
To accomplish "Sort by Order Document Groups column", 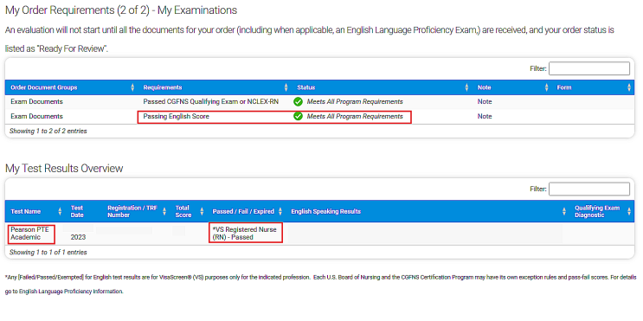I will tap(72, 87).
